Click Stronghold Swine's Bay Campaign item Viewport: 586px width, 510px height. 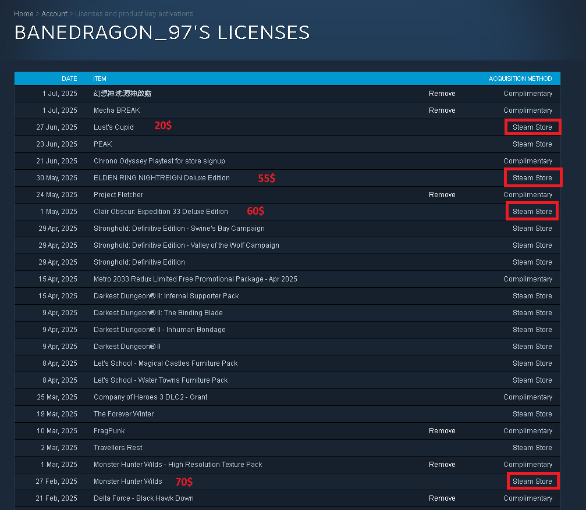179,228
